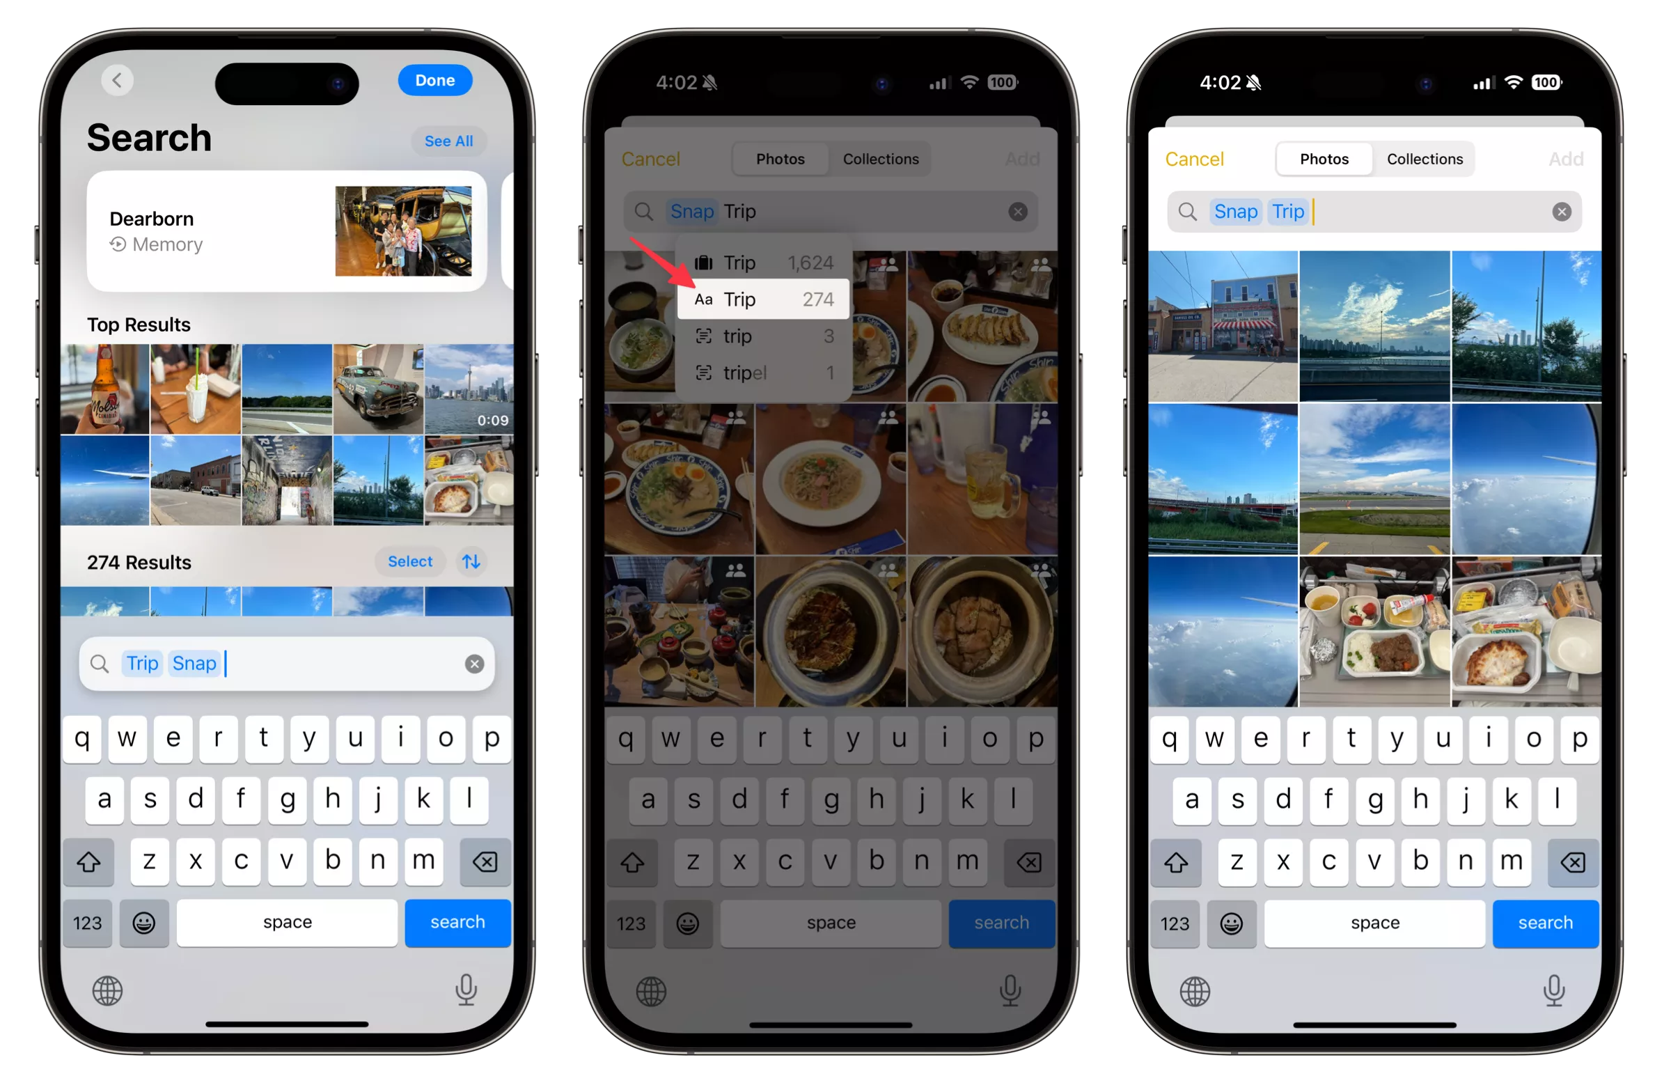Tap the Select option for results
Viewport: 1671px width, 1092px height.
click(411, 561)
